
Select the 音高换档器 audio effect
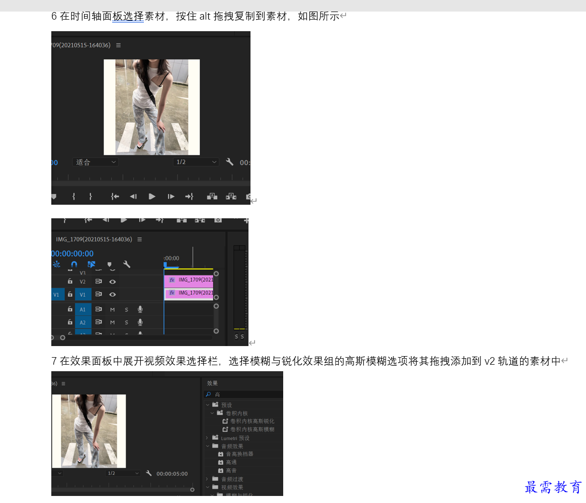pos(239,454)
